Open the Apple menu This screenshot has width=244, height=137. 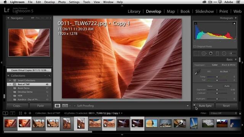point(5,2)
